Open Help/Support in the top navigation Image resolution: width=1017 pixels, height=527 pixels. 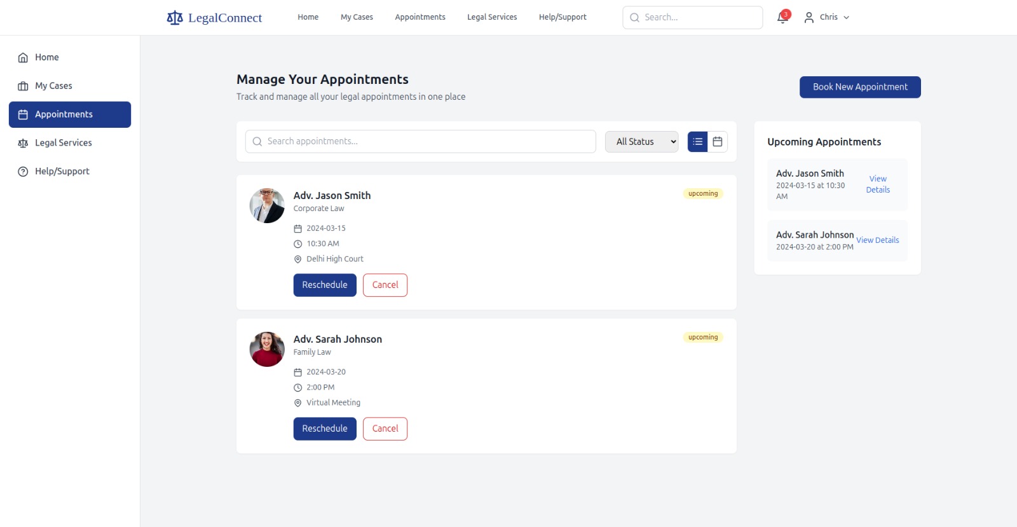coord(563,17)
